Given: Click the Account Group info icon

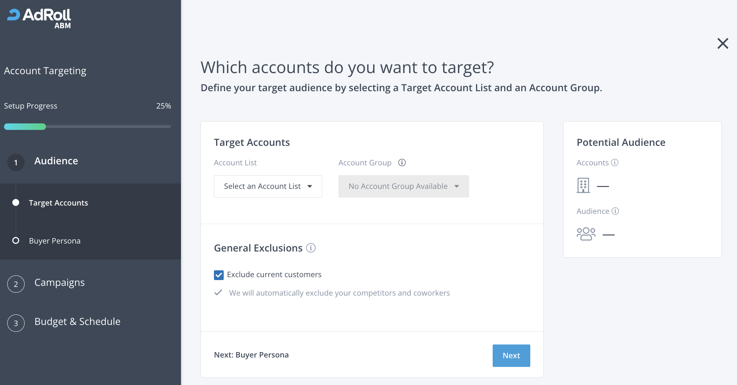Looking at the screenshot, I should 402,162.
